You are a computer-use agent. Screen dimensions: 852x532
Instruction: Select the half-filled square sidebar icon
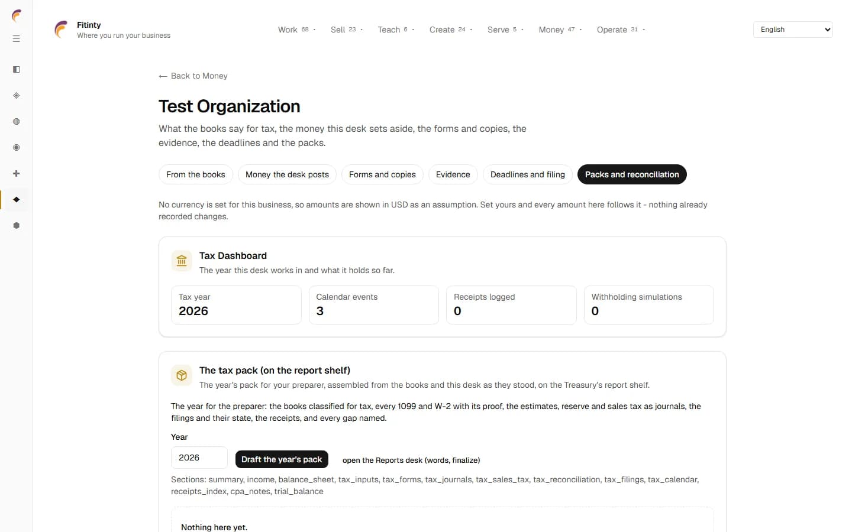17,70
